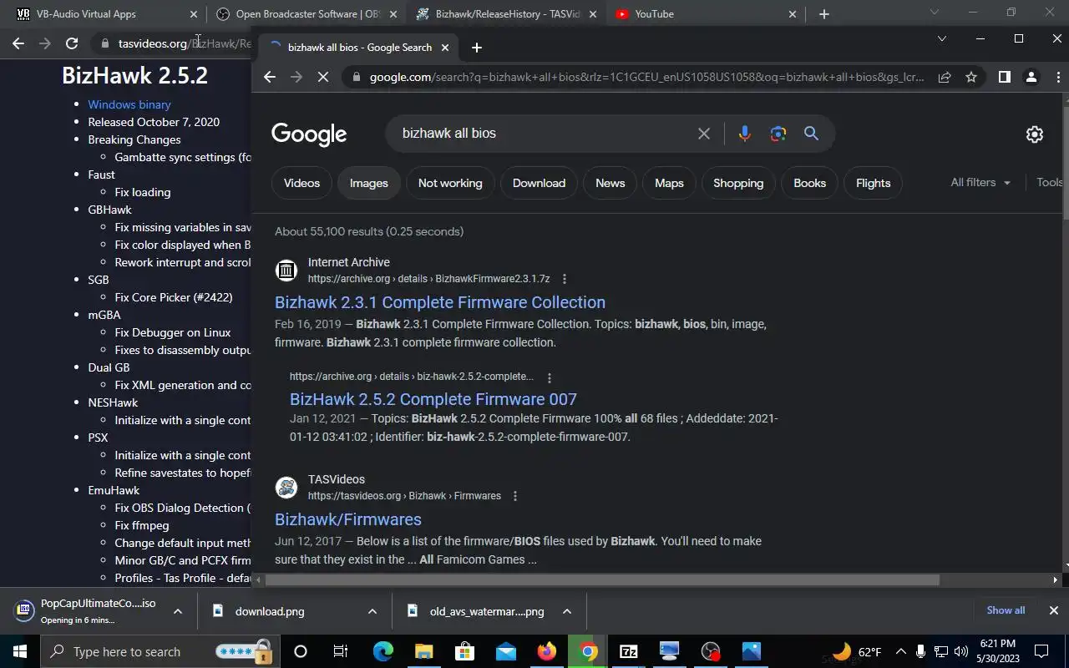Open Bizhawk/Firmwares result link
Screen dimensions: 1069x668
348,519
